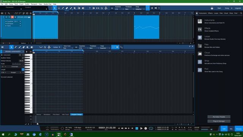Toggle the Loop transport button
Image resolution: width=243 pixels, height=137 pixels.
(x=151, y=129)
